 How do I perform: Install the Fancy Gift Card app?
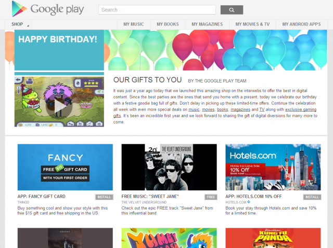[x=104, y=197]
